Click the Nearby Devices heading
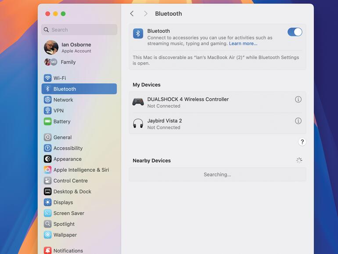 (152, 160)
